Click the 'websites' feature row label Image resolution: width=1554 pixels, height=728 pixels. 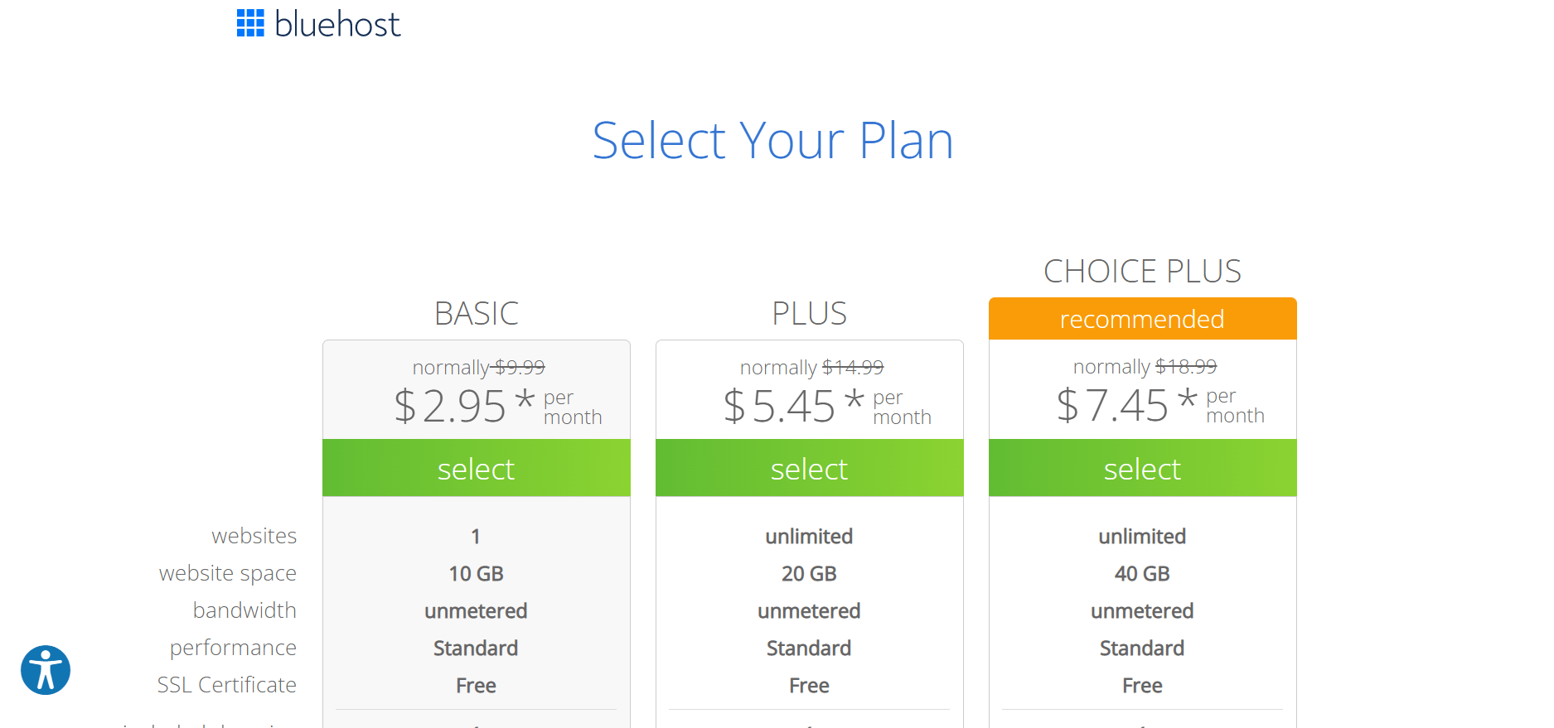tap(254, 536)
